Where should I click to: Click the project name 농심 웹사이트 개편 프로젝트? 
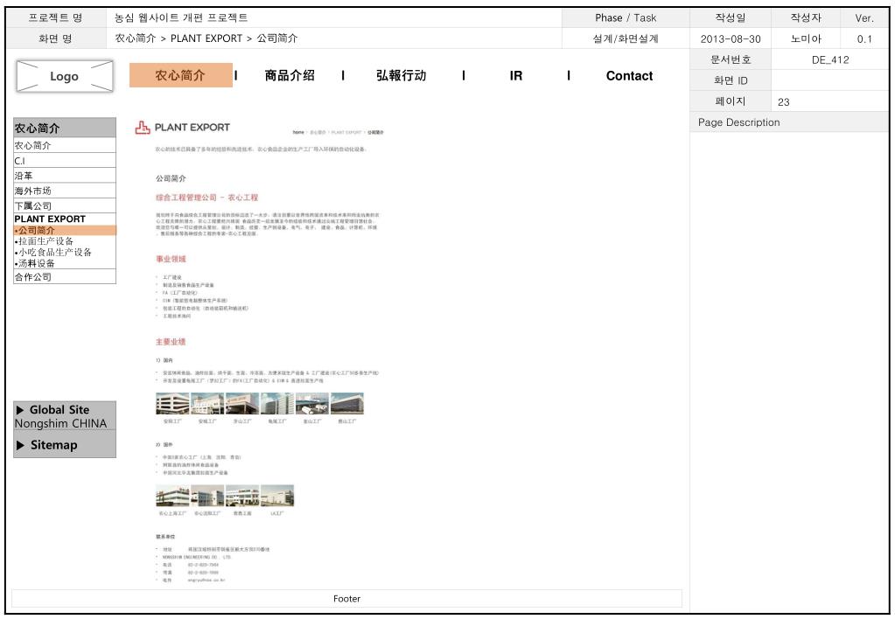pos(181,17)
